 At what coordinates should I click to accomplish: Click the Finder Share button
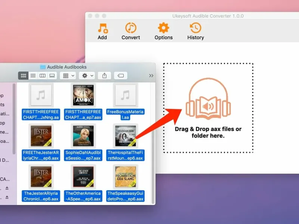click(x=104, y=76)
